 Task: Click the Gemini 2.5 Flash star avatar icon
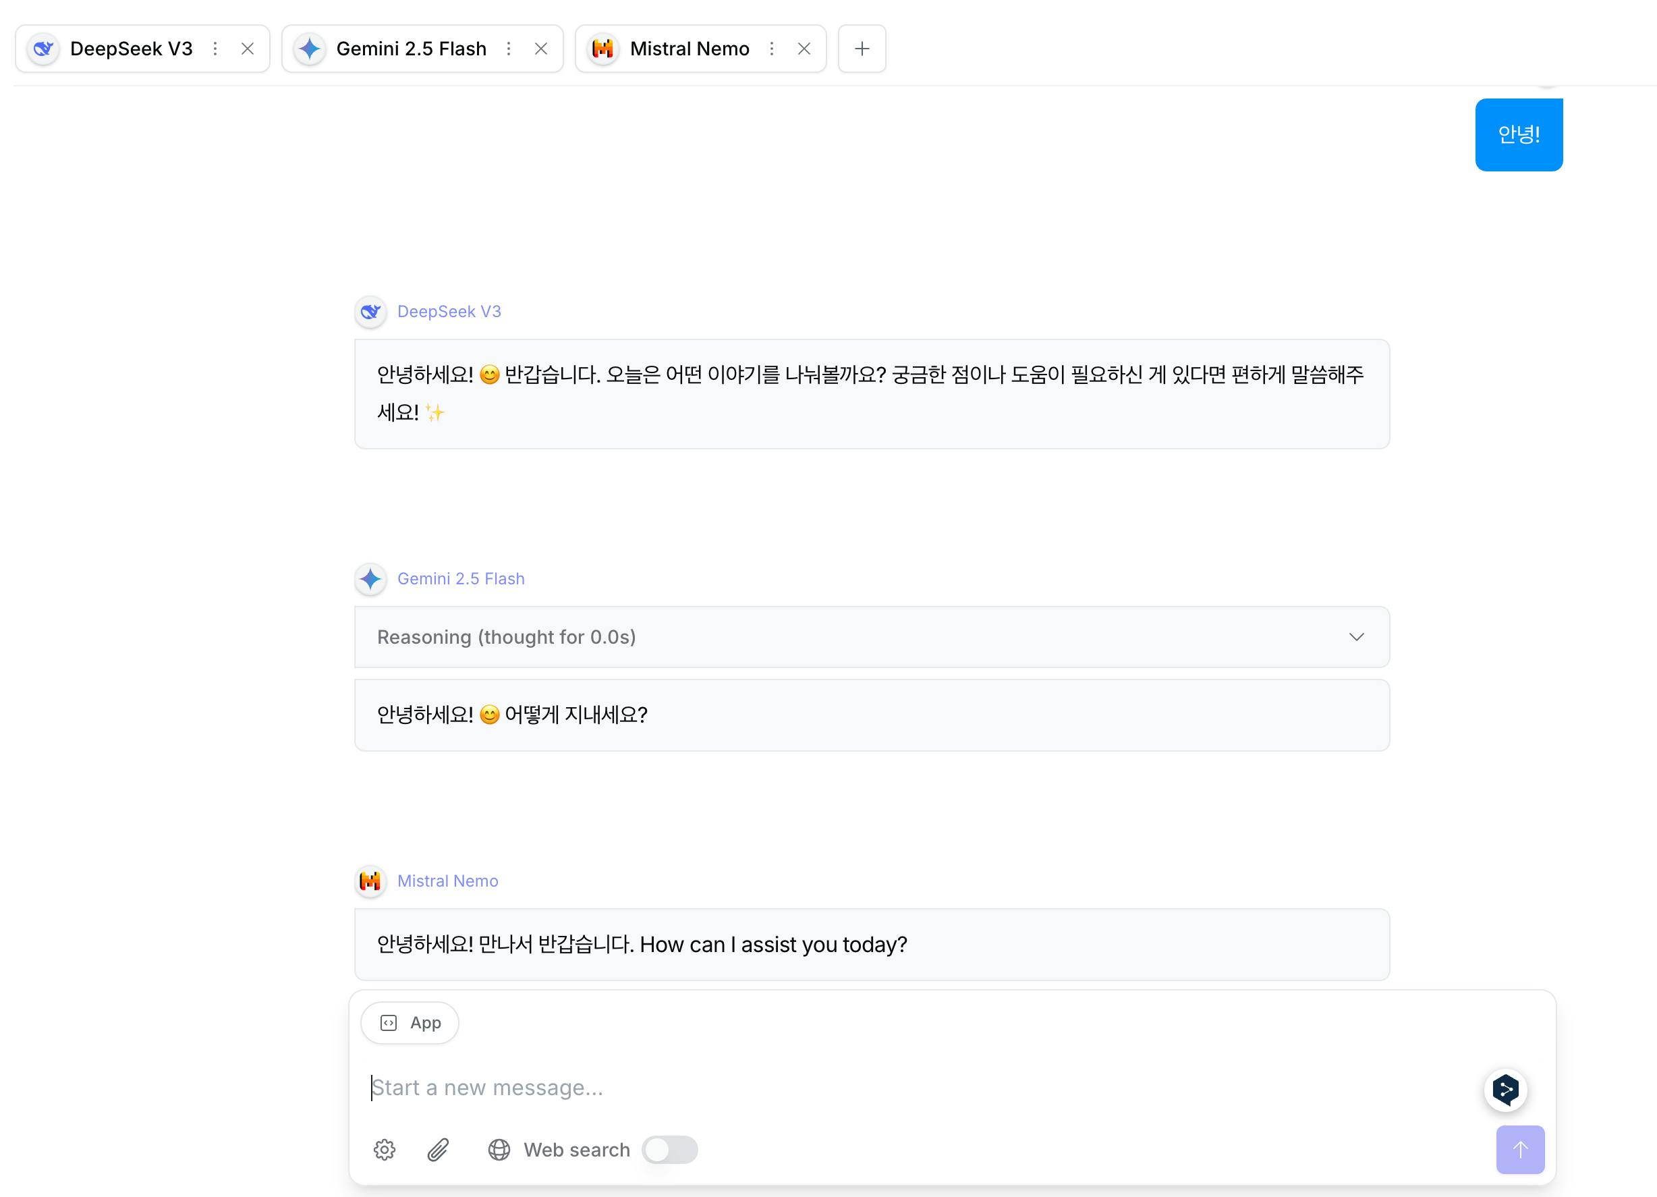click(370, 578)
